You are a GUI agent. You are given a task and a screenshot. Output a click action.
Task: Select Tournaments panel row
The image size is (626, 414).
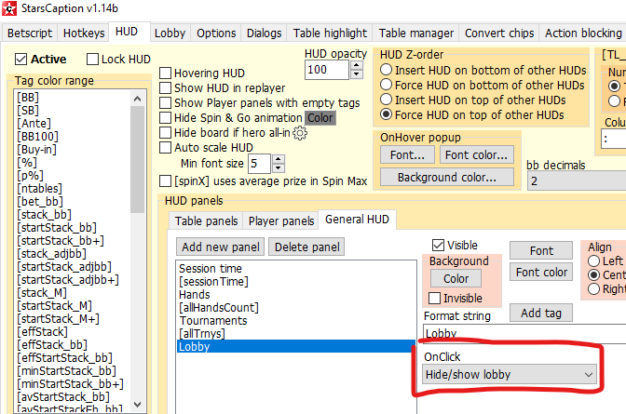[296, 321]
